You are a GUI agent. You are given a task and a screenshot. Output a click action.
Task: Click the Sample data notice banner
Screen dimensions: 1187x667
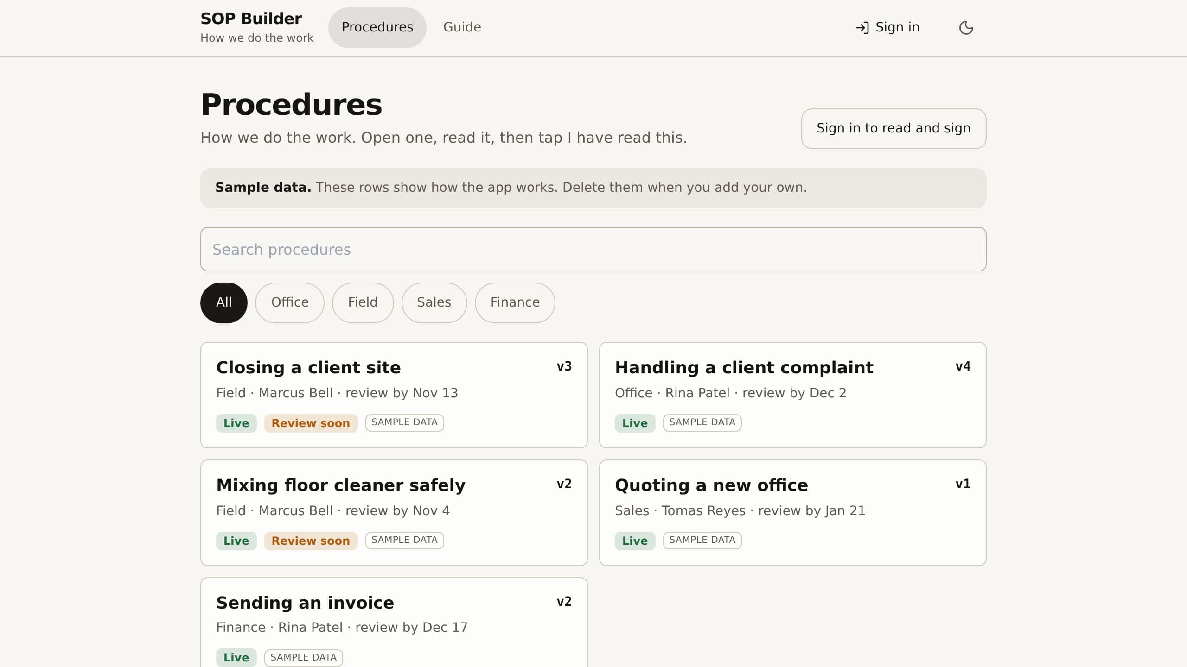click(593, 188)
